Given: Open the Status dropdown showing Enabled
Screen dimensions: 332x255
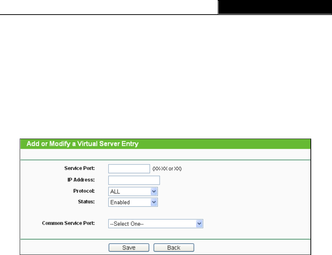Looking at the screenshot, I should click(x=133, y=202).
